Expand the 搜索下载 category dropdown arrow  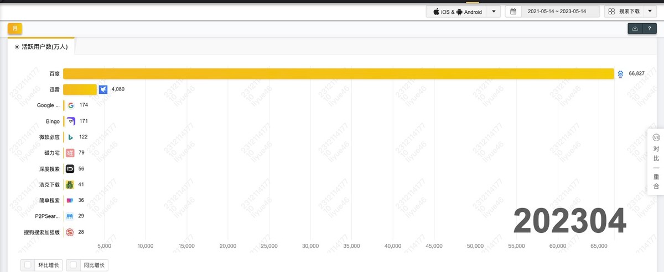649,12
